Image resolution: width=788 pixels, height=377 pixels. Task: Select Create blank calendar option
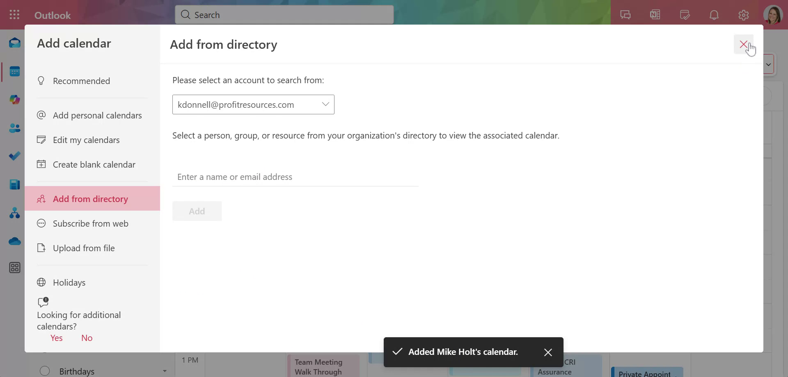tap(94, 164)
